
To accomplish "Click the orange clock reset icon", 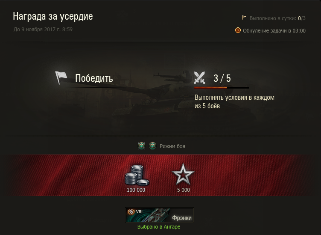I will click(x=238, y=30).
